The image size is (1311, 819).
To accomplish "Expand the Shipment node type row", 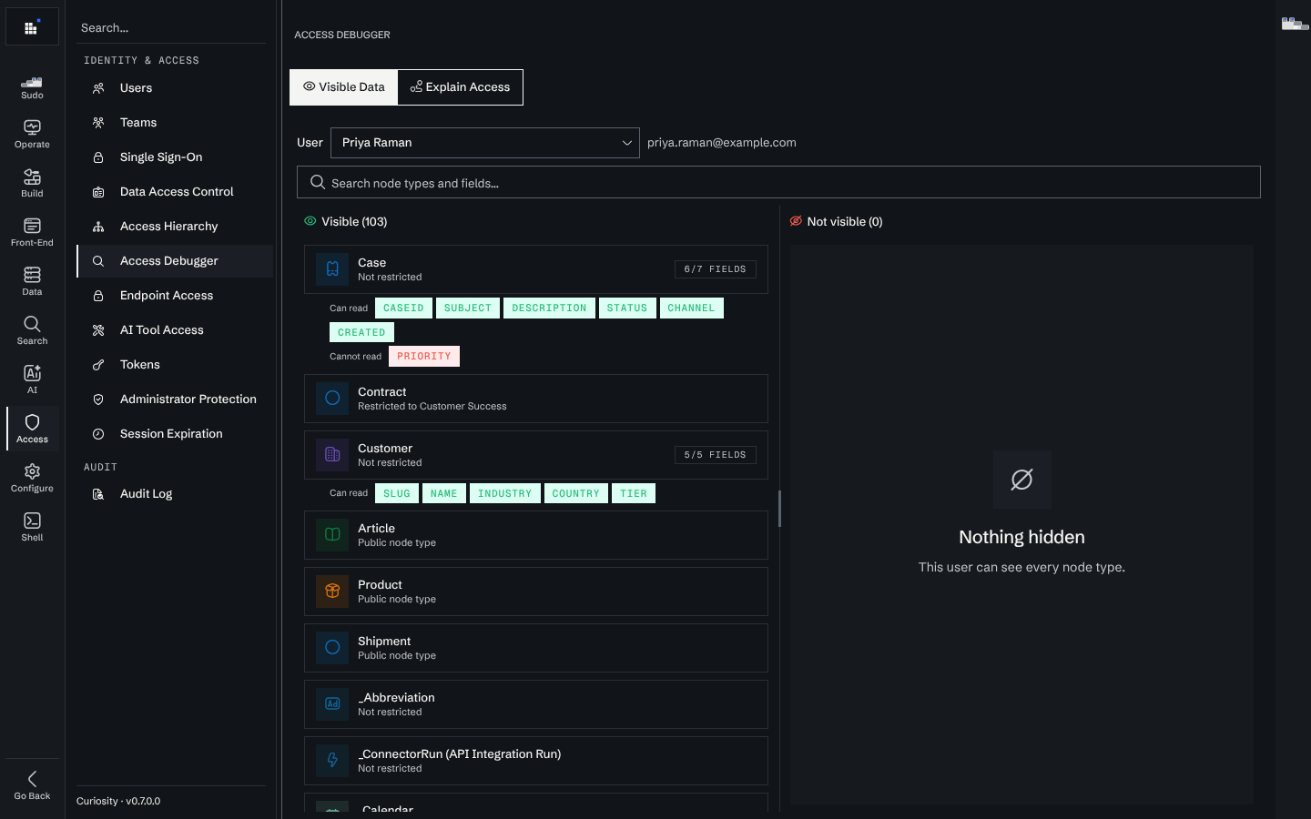I will click(x=536, y=648).
